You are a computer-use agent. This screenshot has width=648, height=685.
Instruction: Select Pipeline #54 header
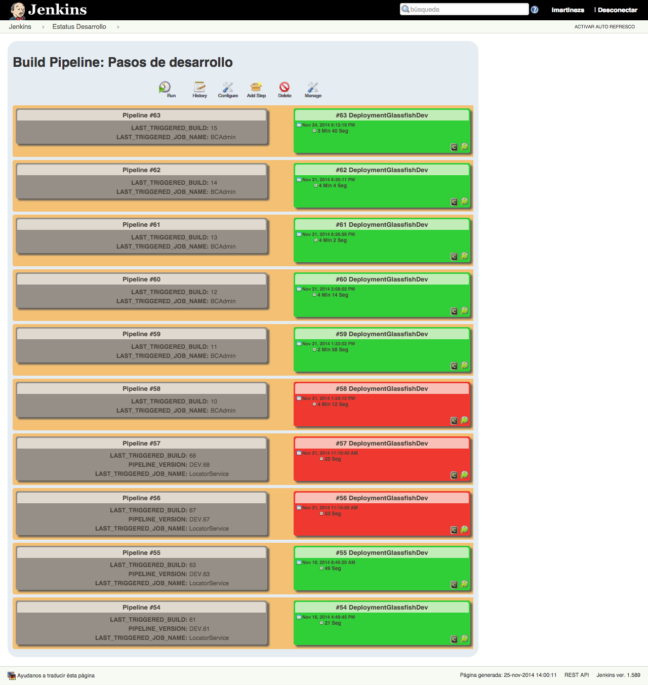tap(141, 608)
